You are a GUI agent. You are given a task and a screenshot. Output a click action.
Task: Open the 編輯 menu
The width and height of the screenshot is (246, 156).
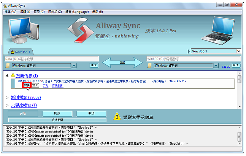(25, 12)
